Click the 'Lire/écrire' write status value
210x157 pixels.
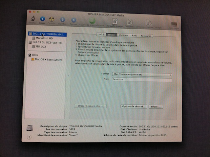[x=144, y=129]
